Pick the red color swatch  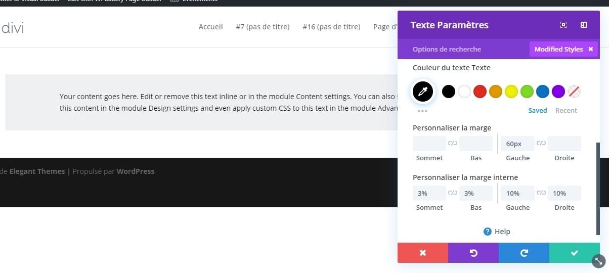[480, 92]
